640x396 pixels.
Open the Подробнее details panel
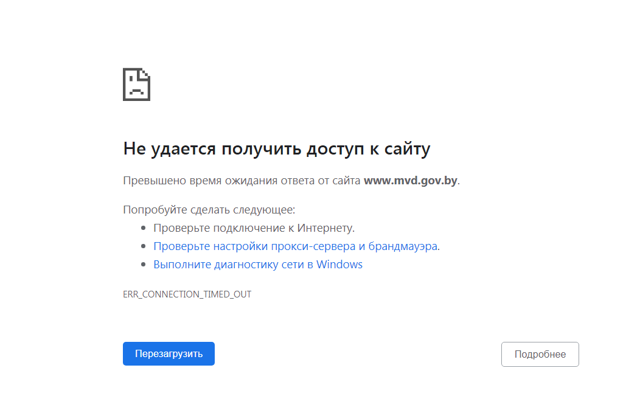pyautogui.click(x=540, y=354)
